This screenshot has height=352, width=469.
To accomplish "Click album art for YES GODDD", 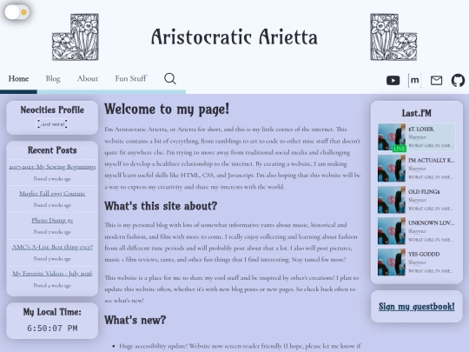I will coord(392,262).
